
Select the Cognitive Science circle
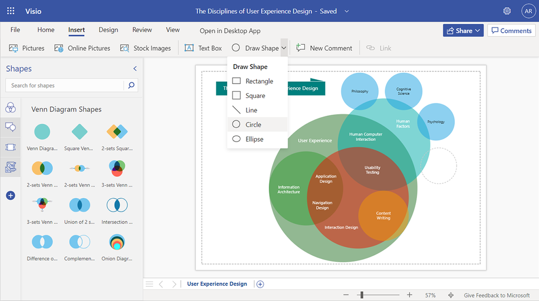404,91
